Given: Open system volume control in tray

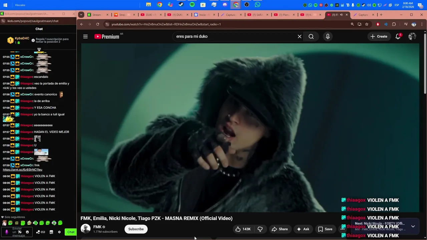Looking at the screenshot, I should [369, 5].
